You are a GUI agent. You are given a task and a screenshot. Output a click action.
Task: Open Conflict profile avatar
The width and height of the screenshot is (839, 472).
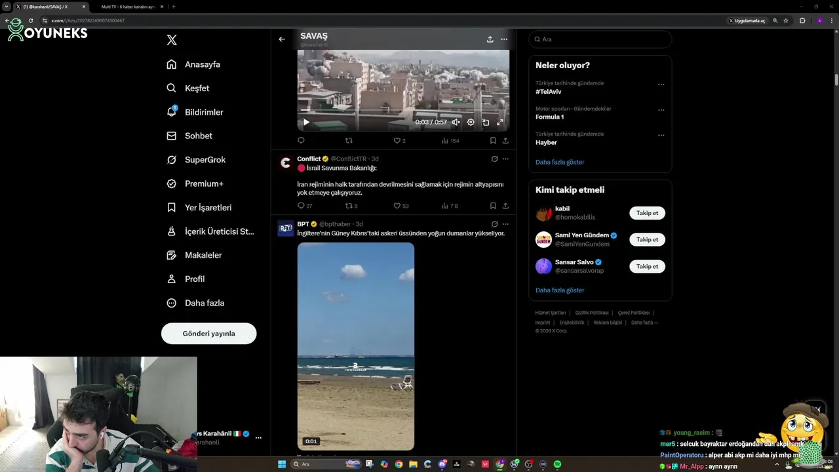285,163
